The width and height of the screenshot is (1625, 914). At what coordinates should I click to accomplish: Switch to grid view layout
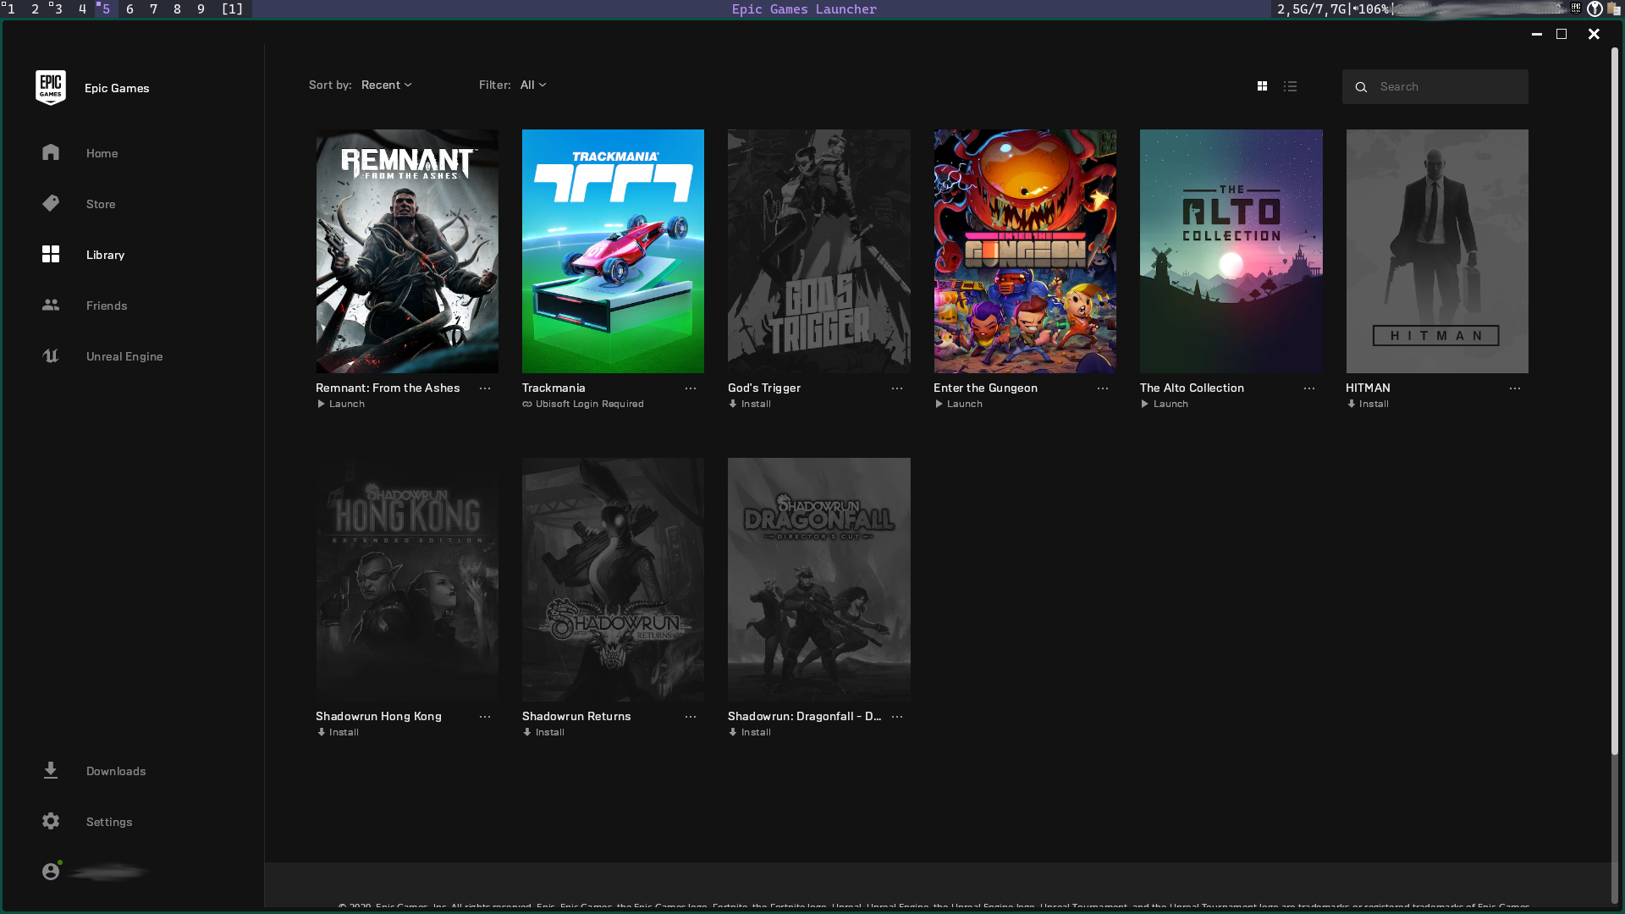[x=1262, y=86]
